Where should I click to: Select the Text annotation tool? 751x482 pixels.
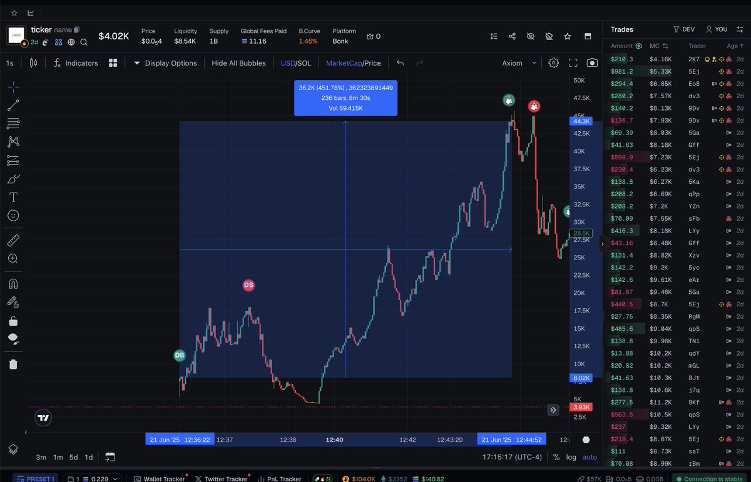[x=13, y=197]
